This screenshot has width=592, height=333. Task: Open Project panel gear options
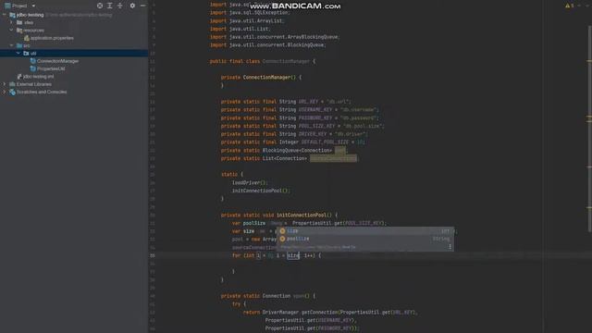click(132, 6)
